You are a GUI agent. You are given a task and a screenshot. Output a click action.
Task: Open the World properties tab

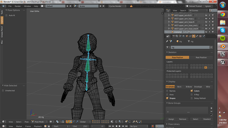pos(183,36)
